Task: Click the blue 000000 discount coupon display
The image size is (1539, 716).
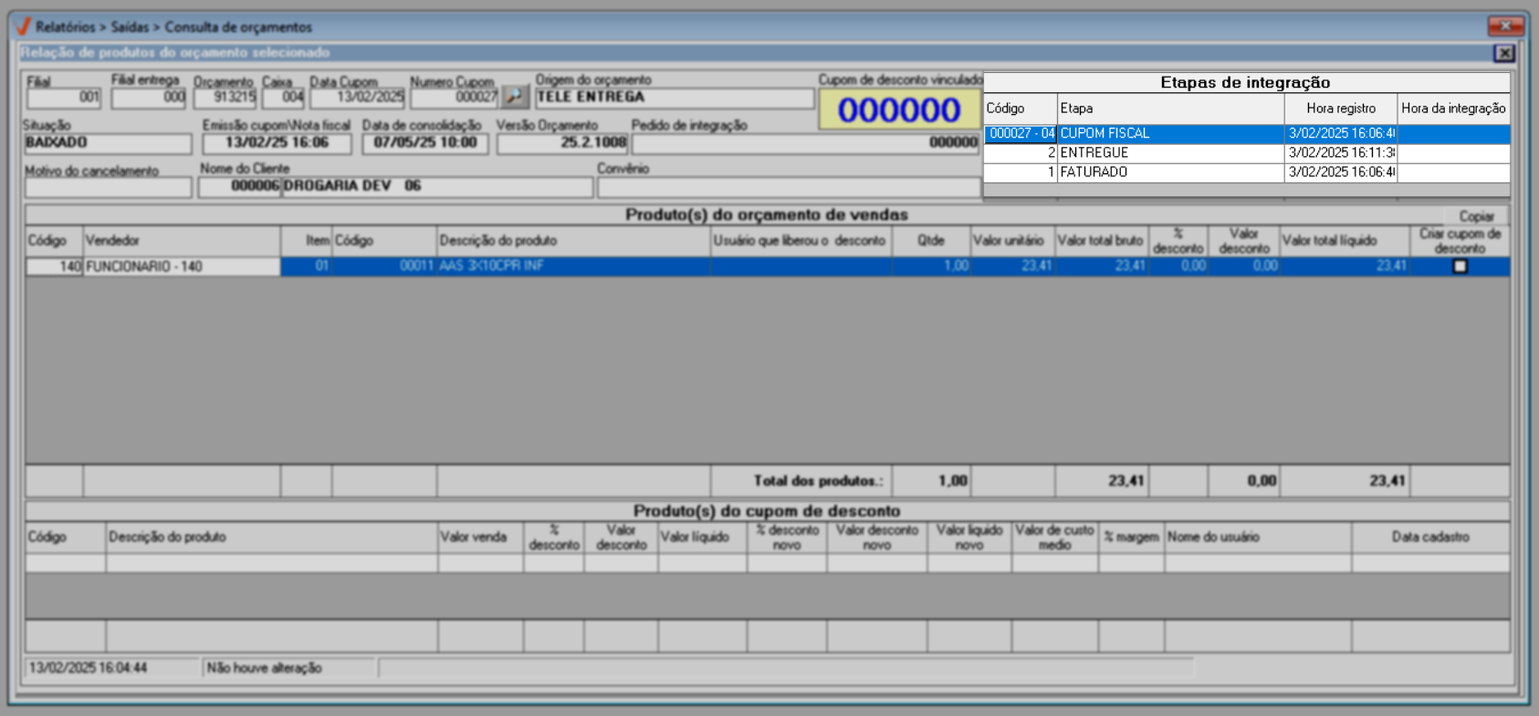Action: tap(899, 110)
